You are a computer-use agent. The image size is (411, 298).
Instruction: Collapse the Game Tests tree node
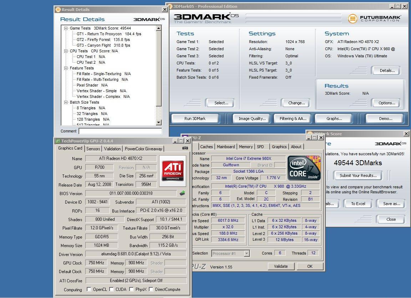[x=66, y=28]
